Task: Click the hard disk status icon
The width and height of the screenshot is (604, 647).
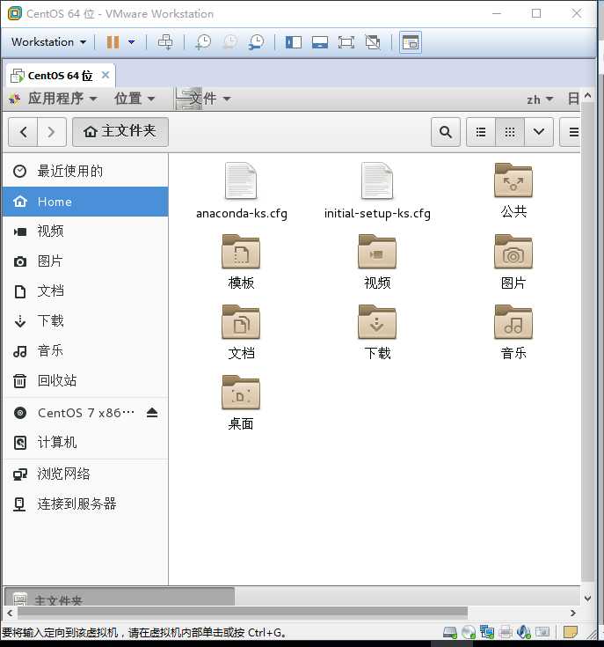Action: pos(449,632)
